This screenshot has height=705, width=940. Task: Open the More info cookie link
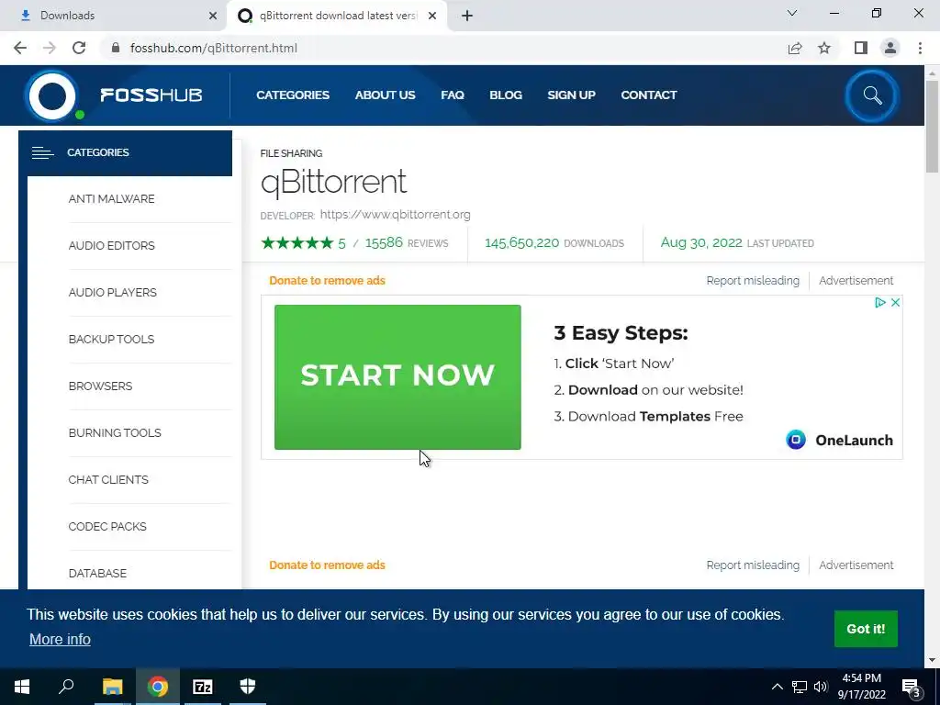click(x=60, y=640)
